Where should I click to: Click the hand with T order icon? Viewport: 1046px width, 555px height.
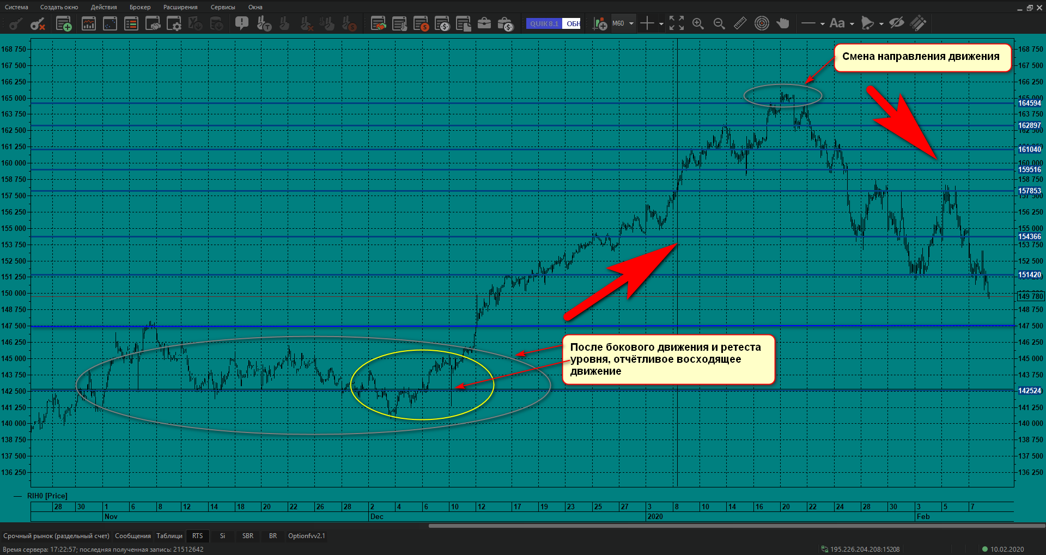[264, 23]
